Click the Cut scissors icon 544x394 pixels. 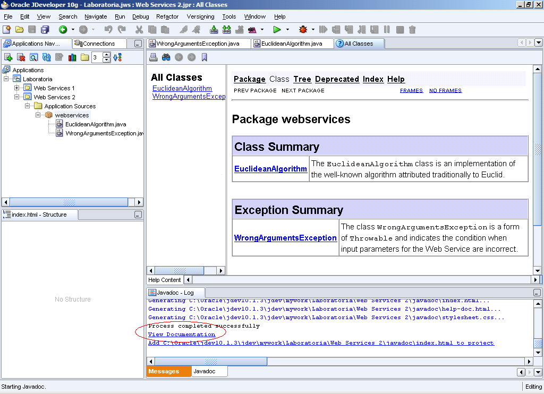tap(139, 30)
